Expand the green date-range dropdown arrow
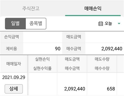124x105 pixels. pos(119,23)
